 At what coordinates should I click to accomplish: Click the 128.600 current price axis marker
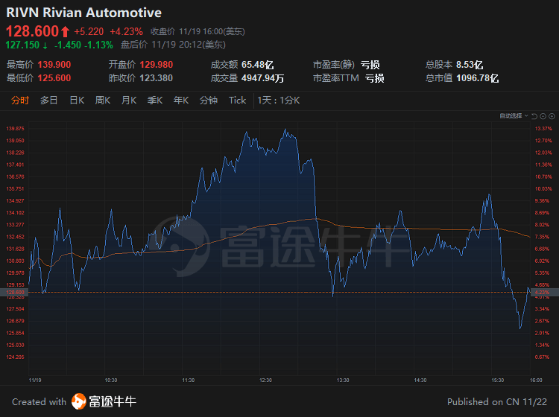pos(14,292)
